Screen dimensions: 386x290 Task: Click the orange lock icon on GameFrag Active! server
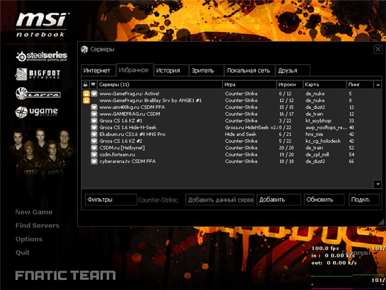tap(86, 94)
